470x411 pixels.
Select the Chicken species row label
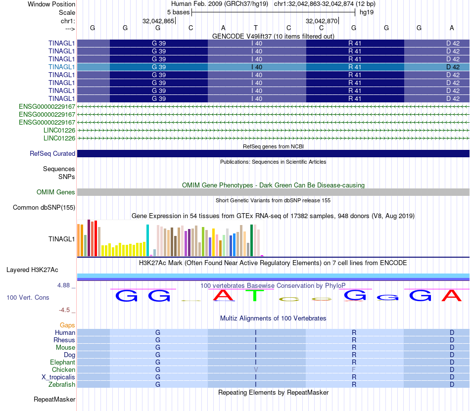63,369
